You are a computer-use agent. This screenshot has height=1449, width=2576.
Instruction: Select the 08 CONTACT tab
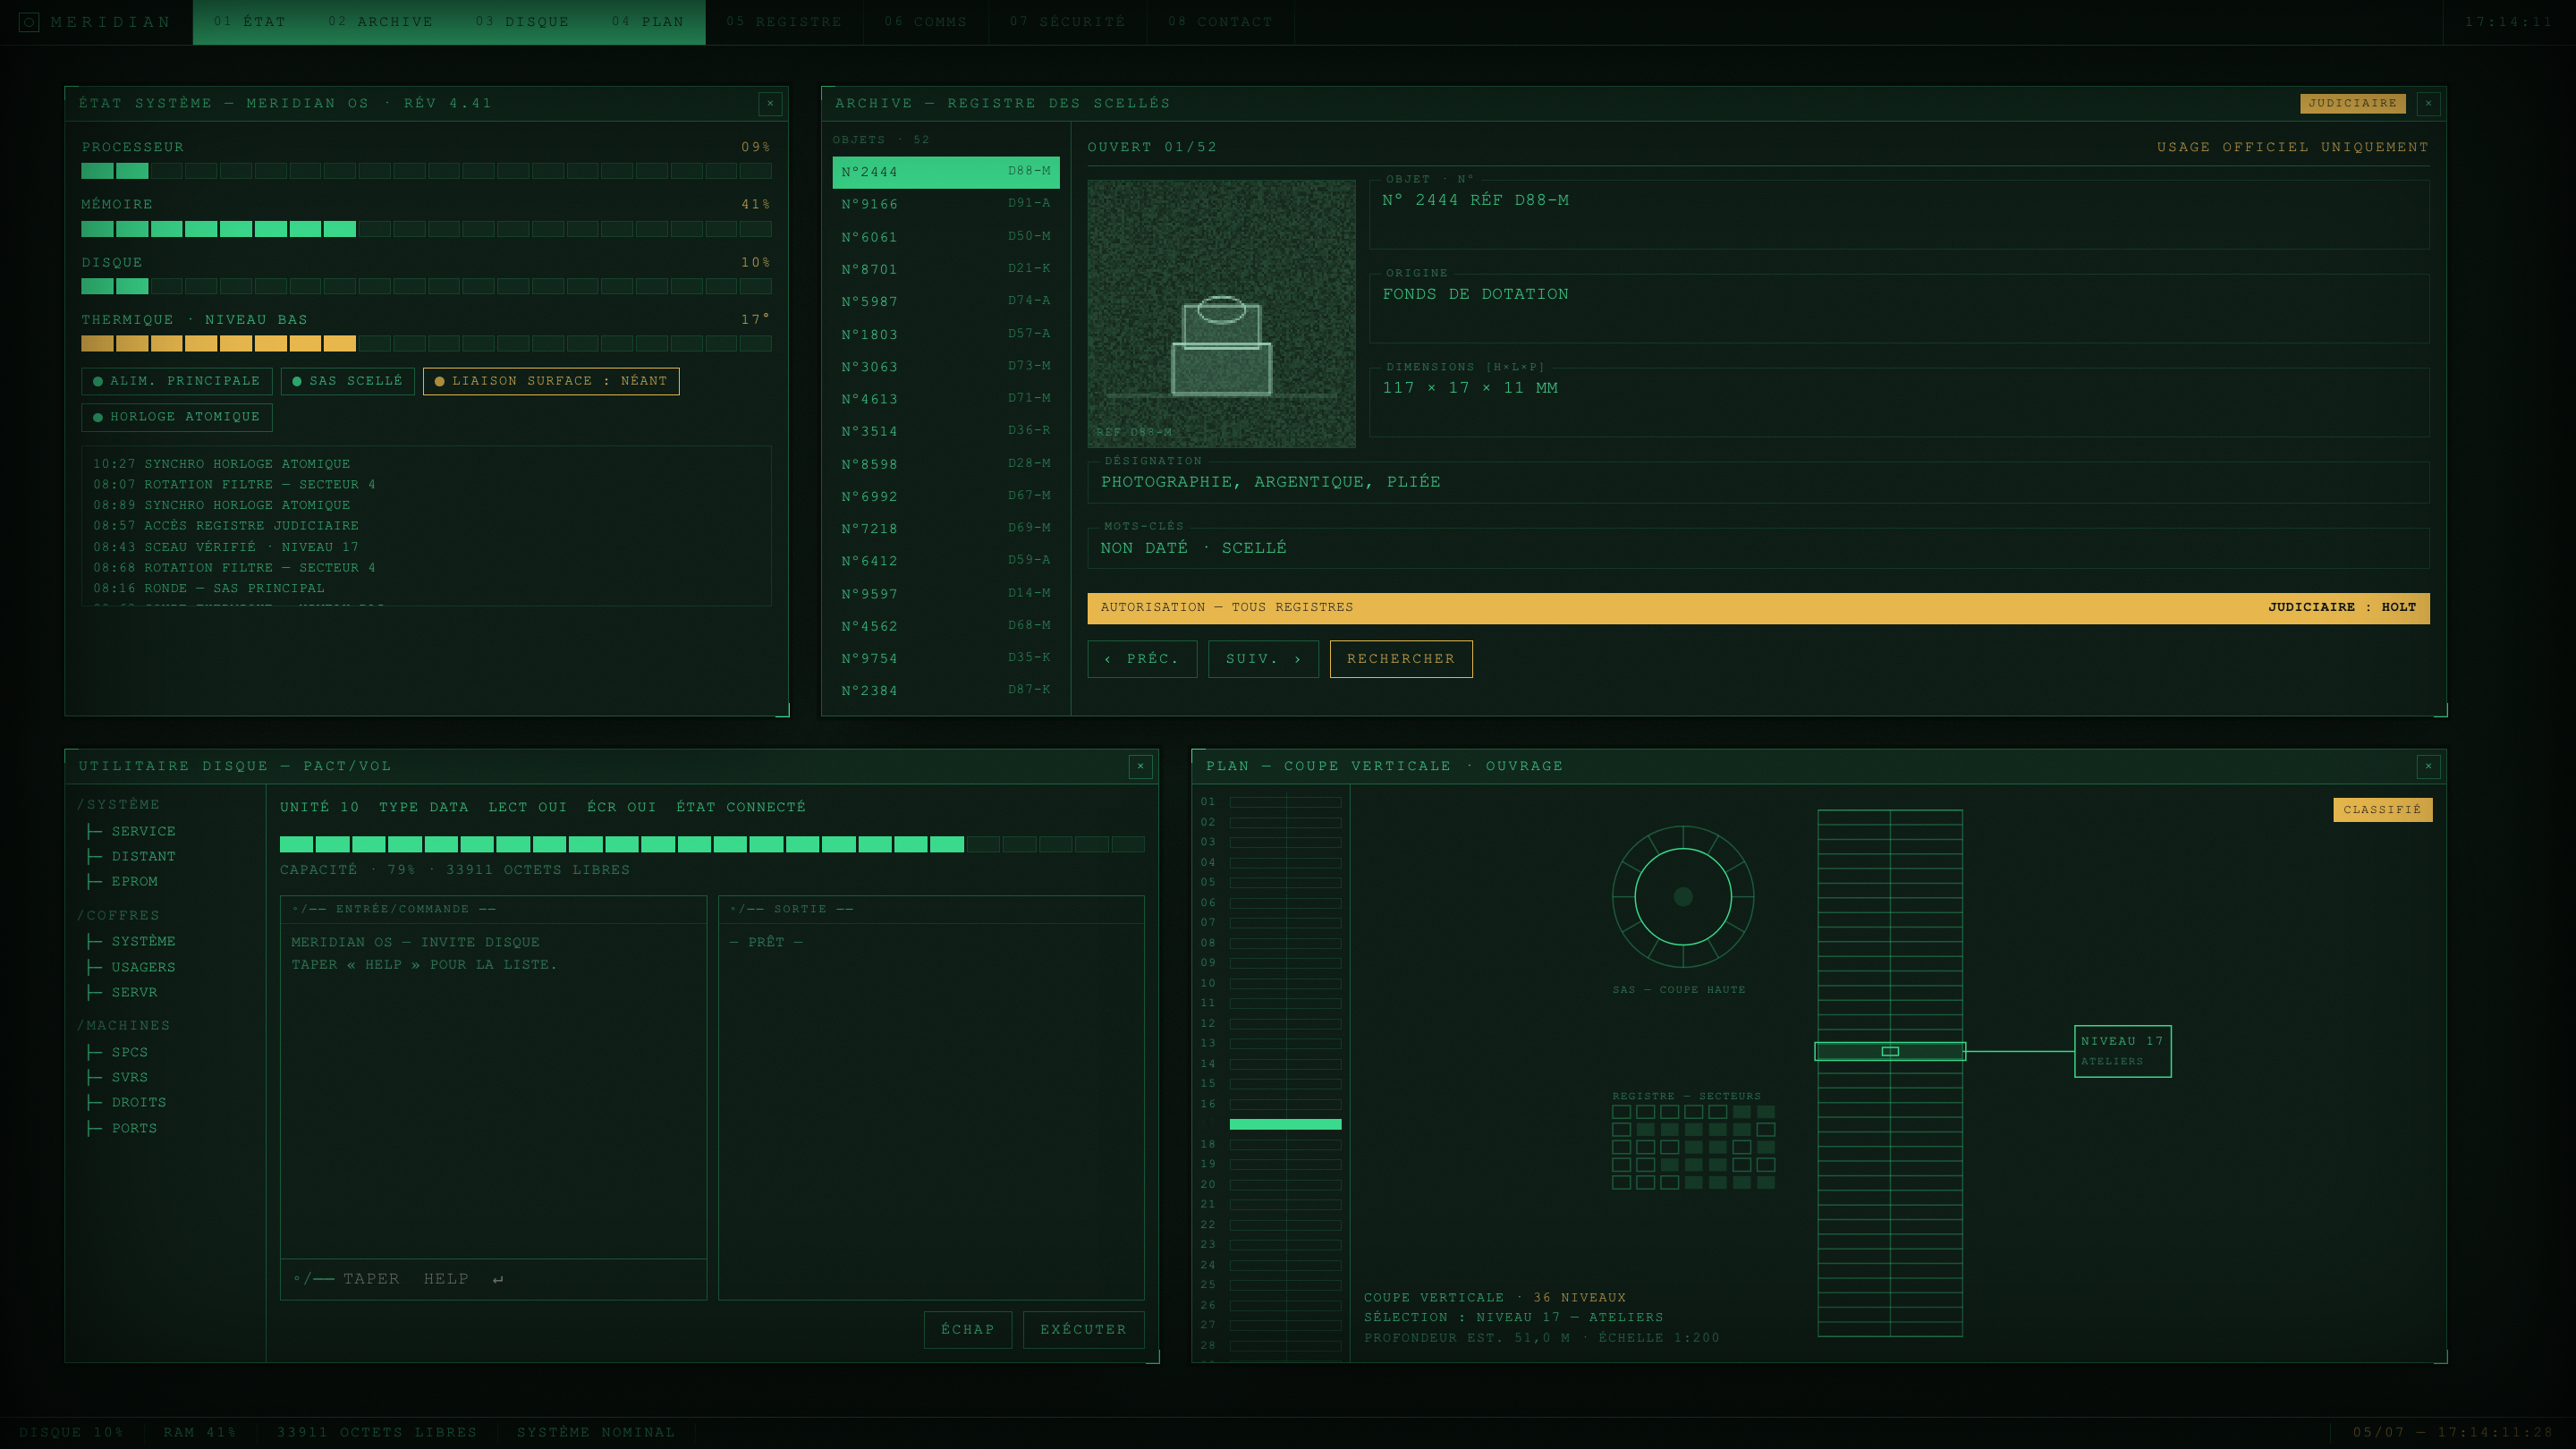point(1220,22)
